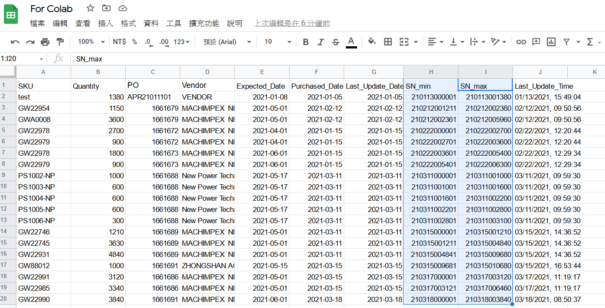Open the 資料 menu
This screenshot has width=605, height=308.
pyautogui.click(x=151, y=24)
